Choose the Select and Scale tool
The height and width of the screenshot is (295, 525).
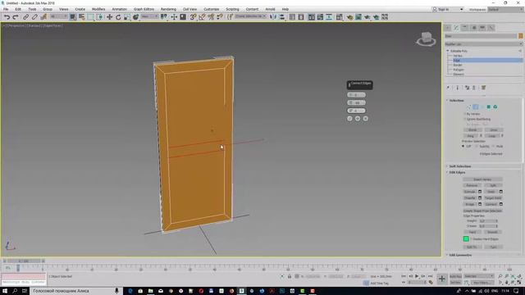click(x=127, y=16)
